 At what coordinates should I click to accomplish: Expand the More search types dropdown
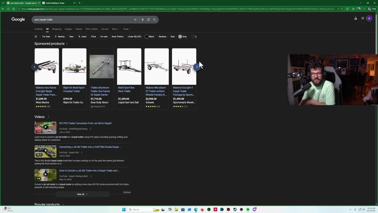[115, 29]
